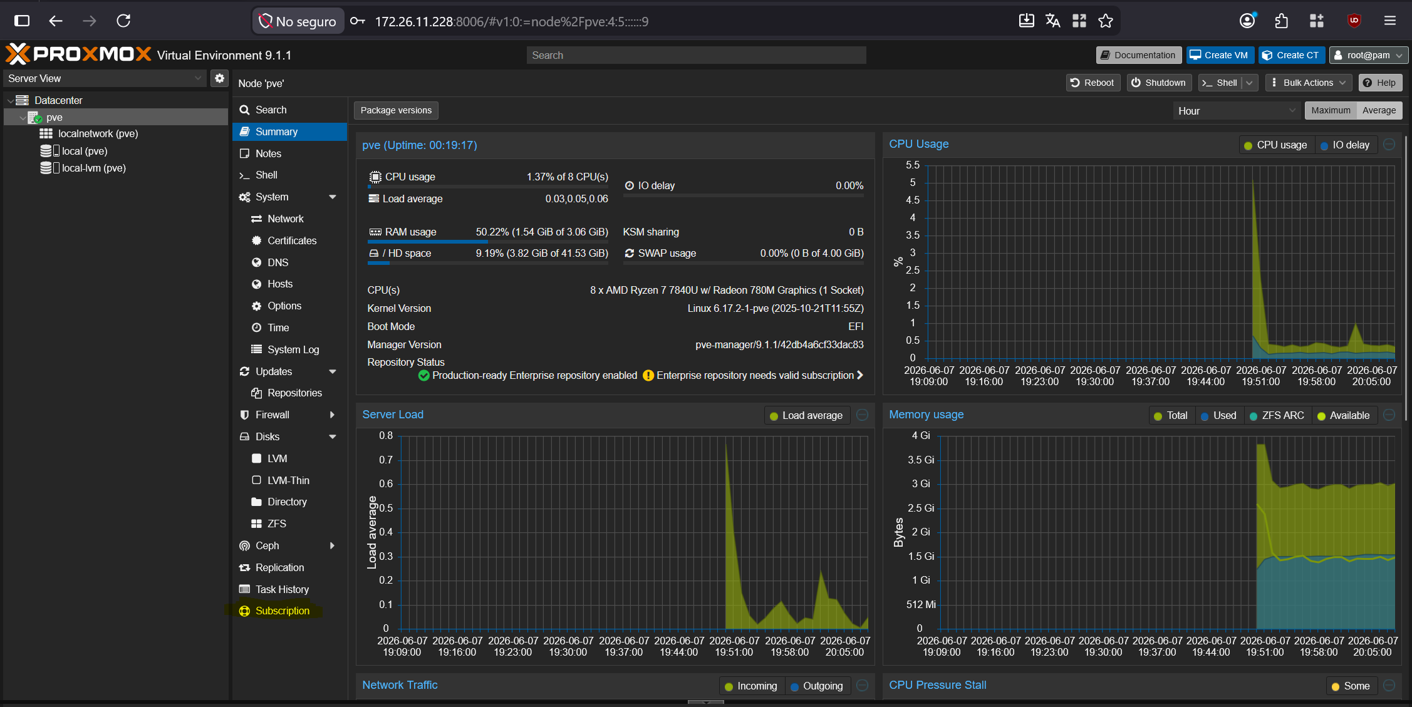Click the Create CT button
This screenshot has height=707, width=1412.
[1291, 55]
